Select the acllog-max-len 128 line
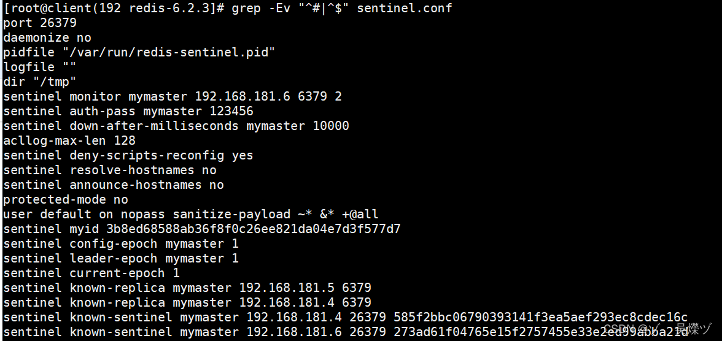This screenshot has width=722, height=341. 69,141
